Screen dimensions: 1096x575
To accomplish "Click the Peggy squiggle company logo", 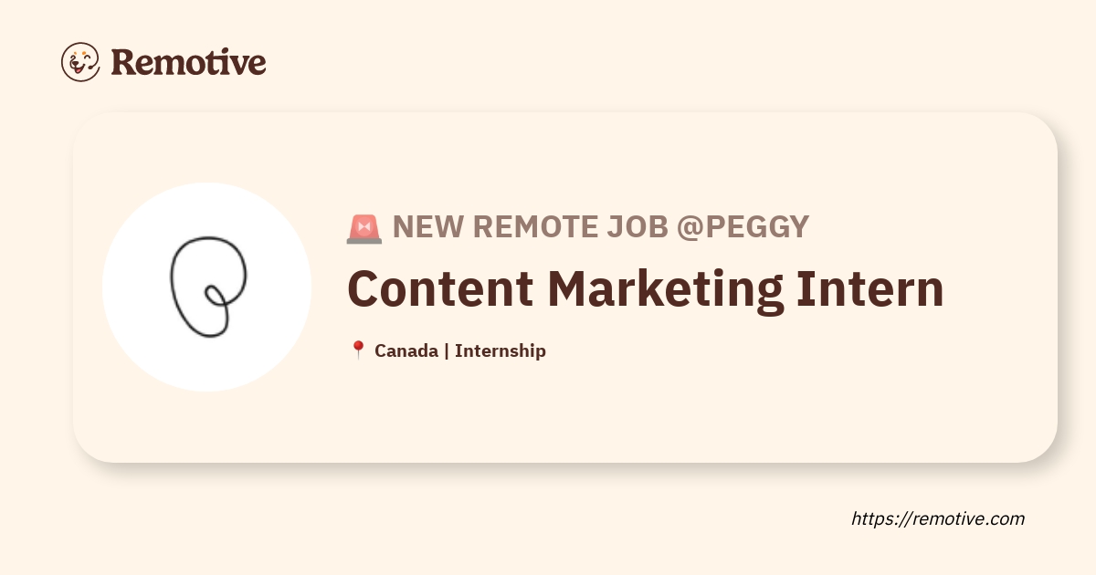I will pos(207,287).
